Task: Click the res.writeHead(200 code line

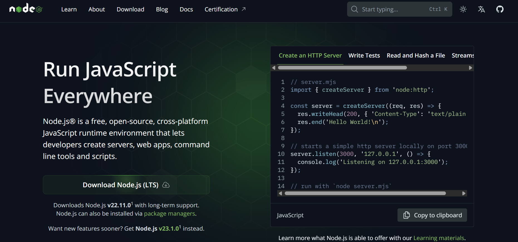Action: (382, 114)
